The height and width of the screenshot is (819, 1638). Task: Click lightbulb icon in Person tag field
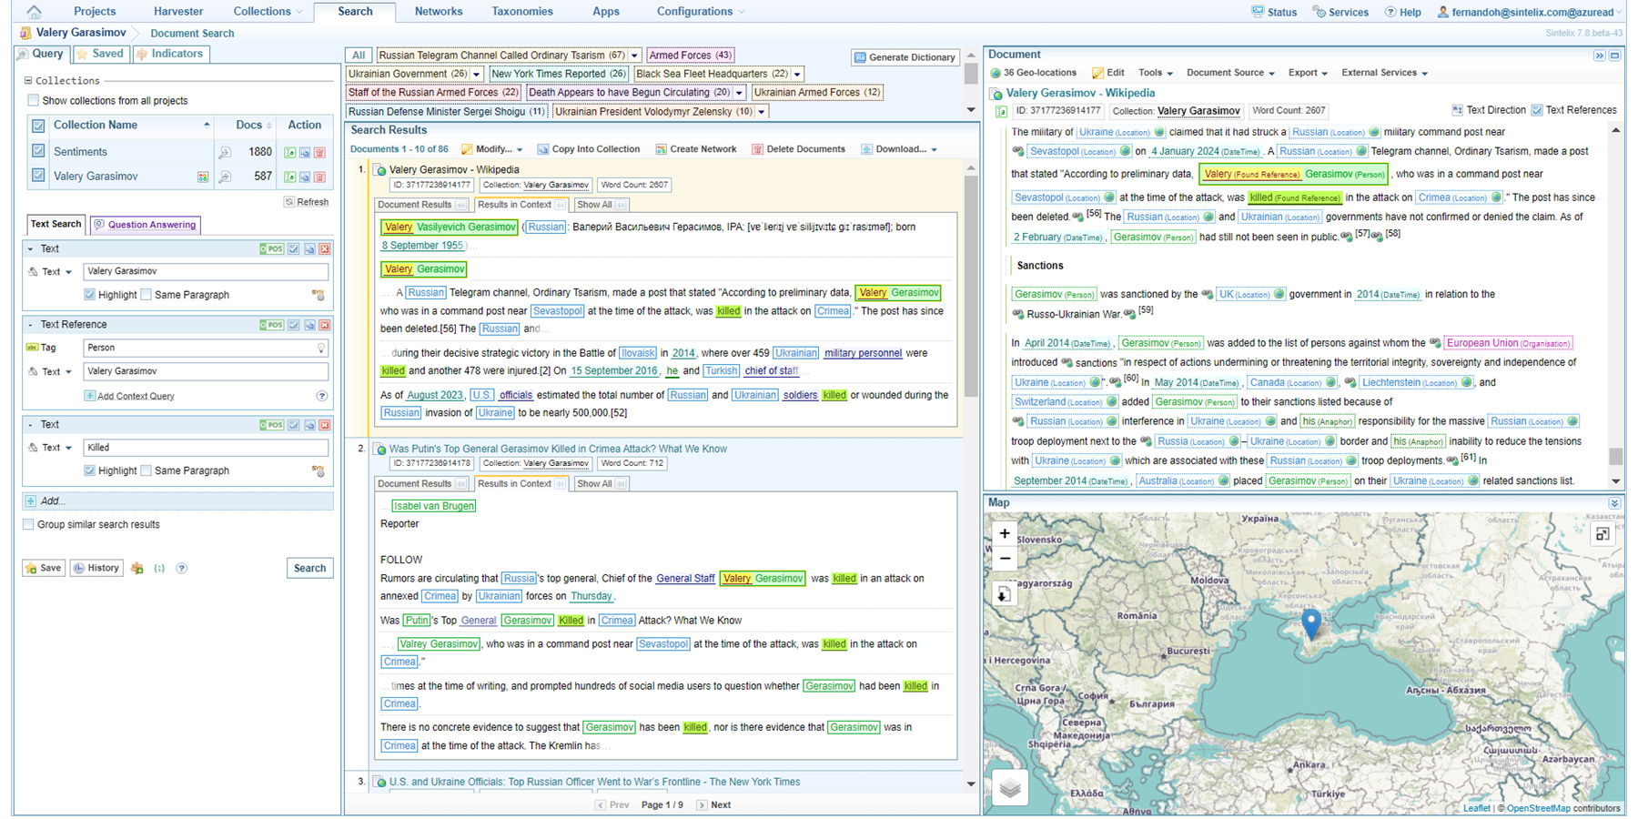321,348
